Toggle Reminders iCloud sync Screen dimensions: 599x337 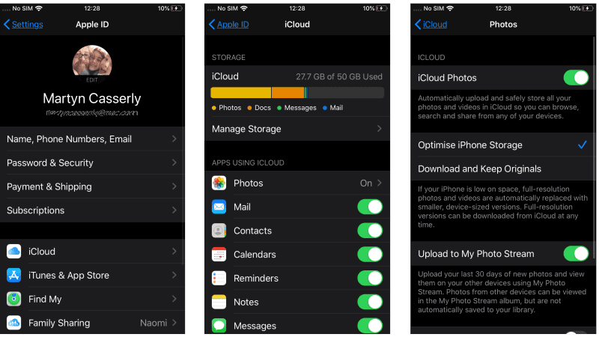point(370,278)
